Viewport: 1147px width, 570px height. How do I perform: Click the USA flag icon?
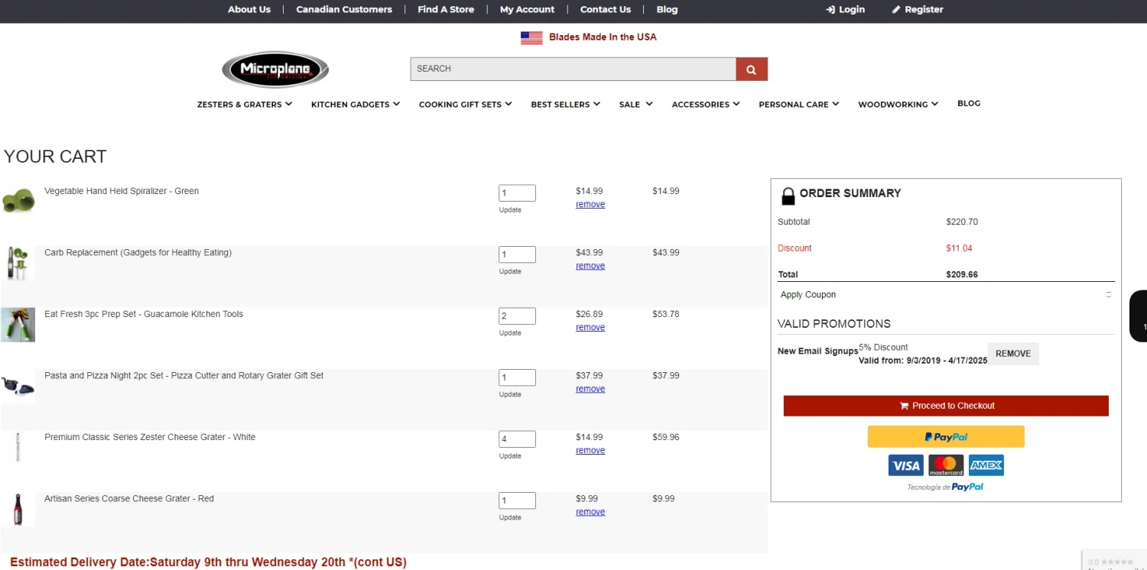point(531,37)
